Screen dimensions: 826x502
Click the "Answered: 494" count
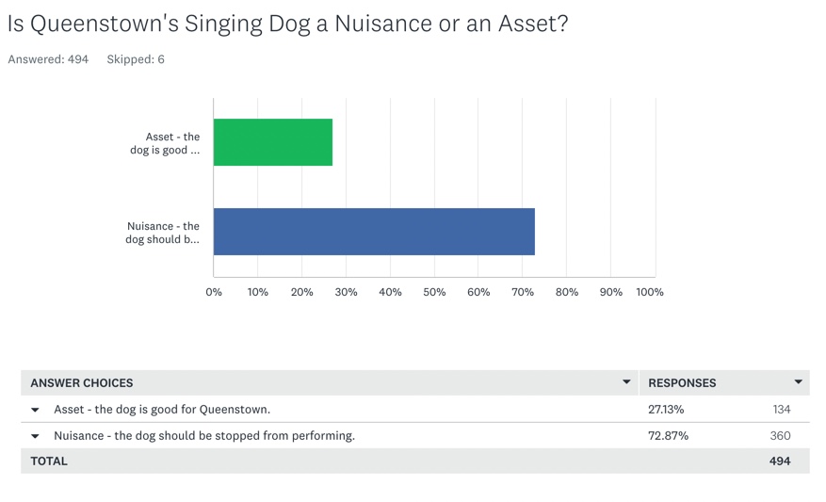click(x=48, y=59)
